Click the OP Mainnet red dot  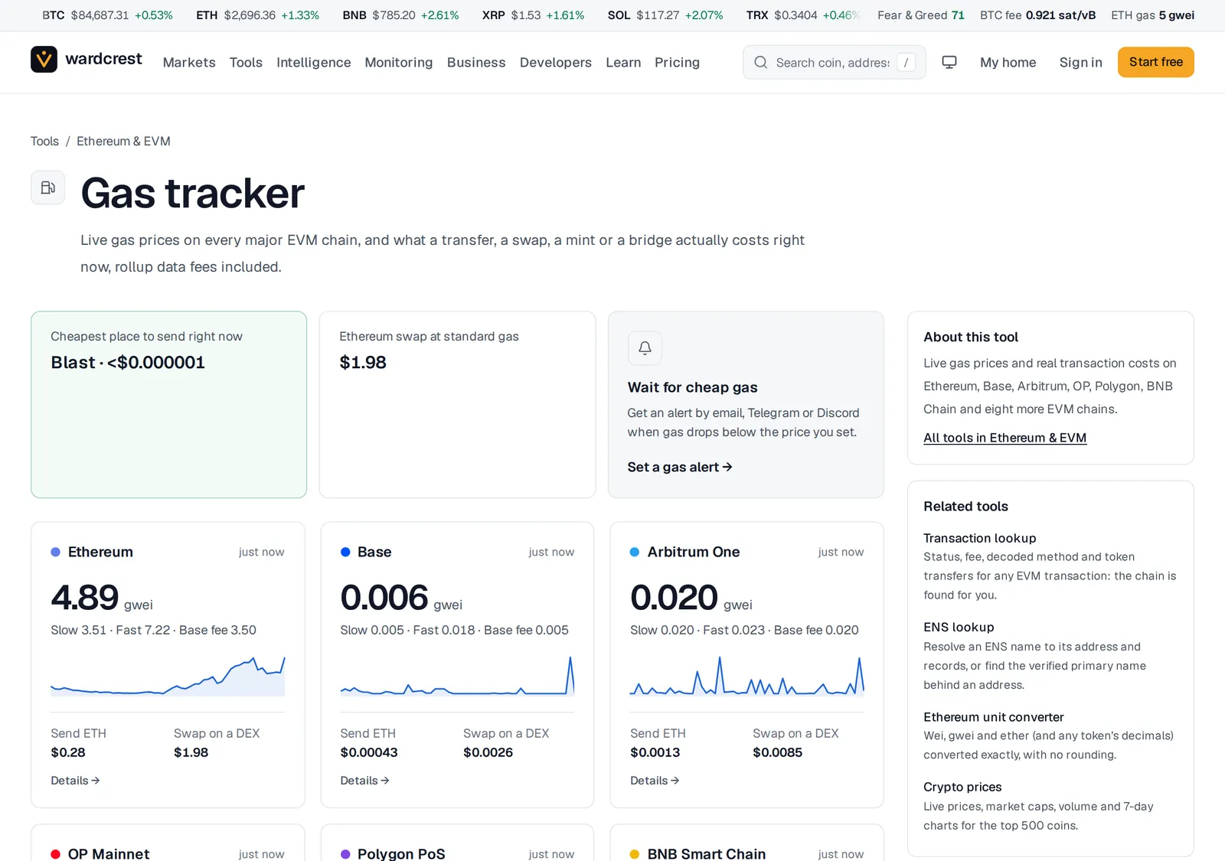pyautogui.click(x=55, y=854)
